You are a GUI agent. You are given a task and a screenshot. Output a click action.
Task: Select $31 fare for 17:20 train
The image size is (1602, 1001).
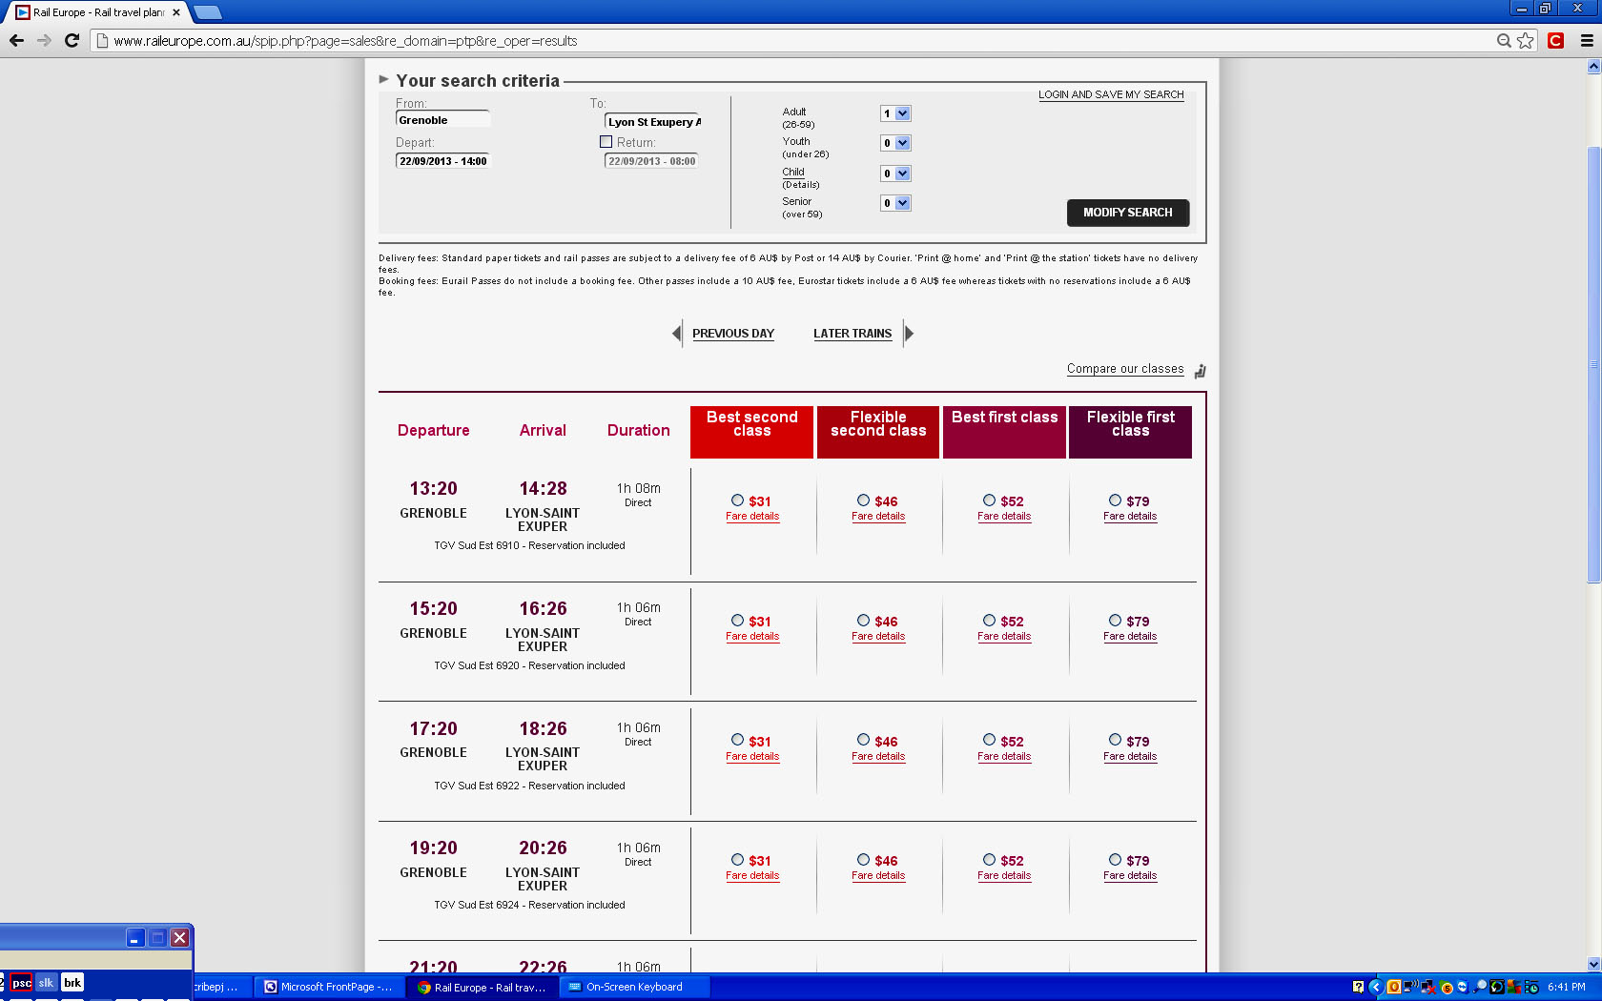(737, 740)
